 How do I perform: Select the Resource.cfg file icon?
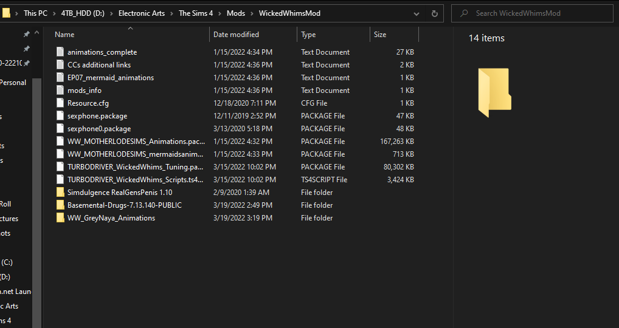[60, 103]
